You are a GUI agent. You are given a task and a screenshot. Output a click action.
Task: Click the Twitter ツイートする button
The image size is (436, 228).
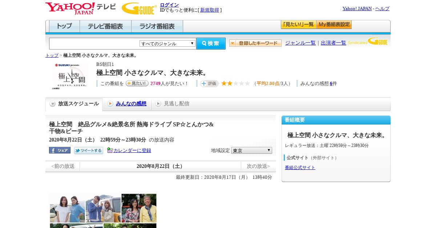point(89,151)
